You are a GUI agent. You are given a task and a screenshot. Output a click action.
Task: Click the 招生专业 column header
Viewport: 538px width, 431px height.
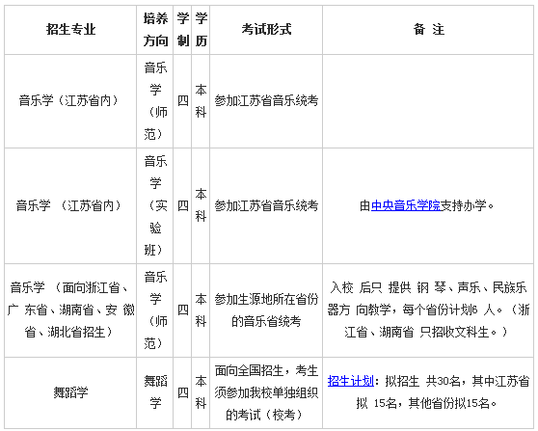[x=70, y=30]
